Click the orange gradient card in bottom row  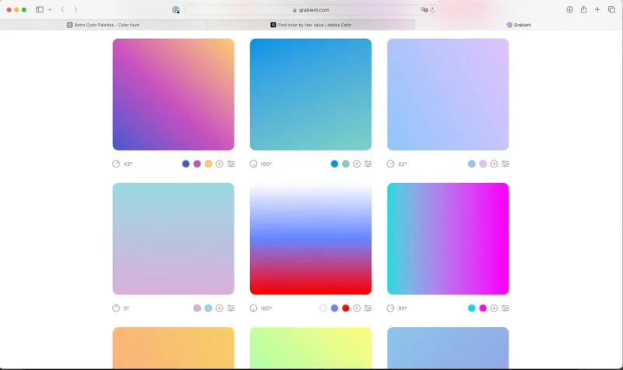(173, 347)
